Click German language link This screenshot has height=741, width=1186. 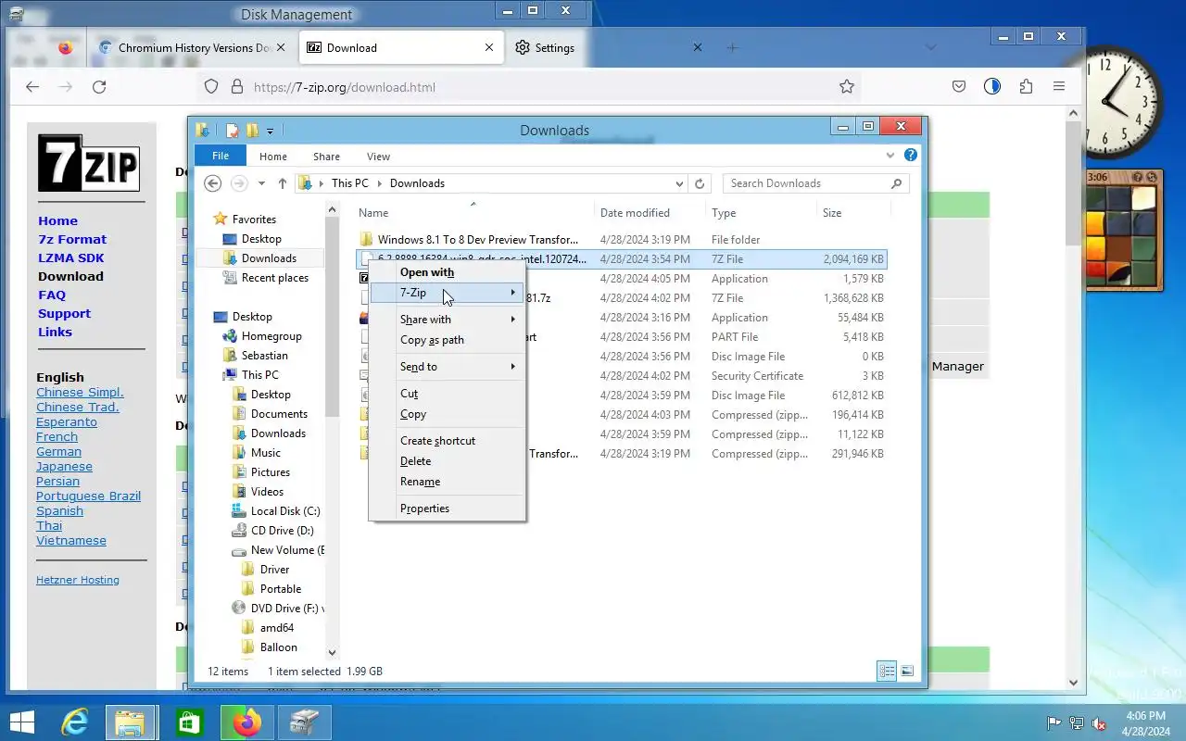point(58,452)
